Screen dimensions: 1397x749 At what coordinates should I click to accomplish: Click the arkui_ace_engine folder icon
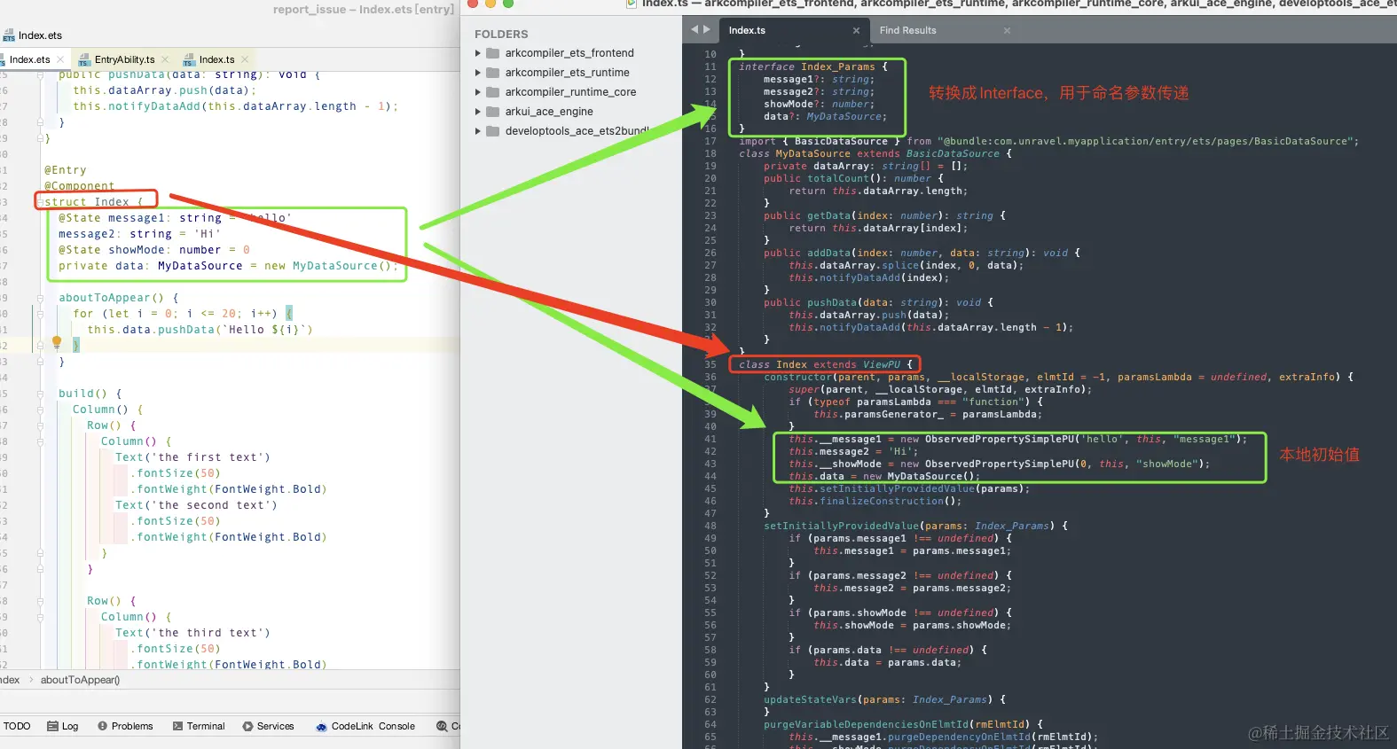click(493, 112)
